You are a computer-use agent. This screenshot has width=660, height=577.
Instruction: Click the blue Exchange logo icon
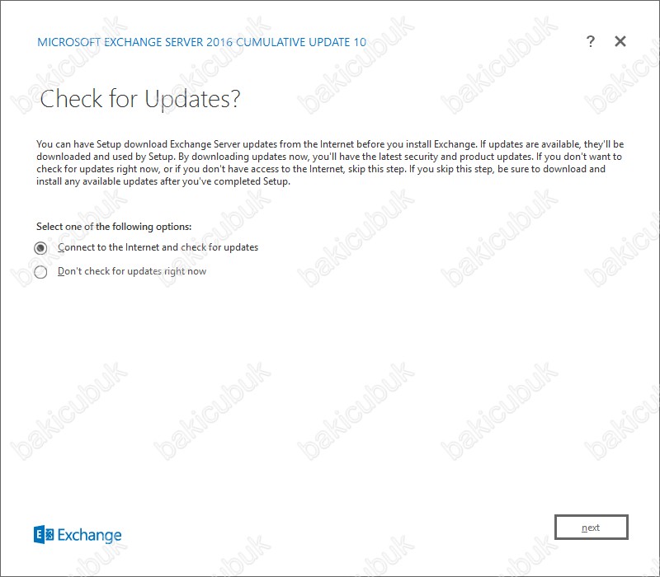coord(44,534)
